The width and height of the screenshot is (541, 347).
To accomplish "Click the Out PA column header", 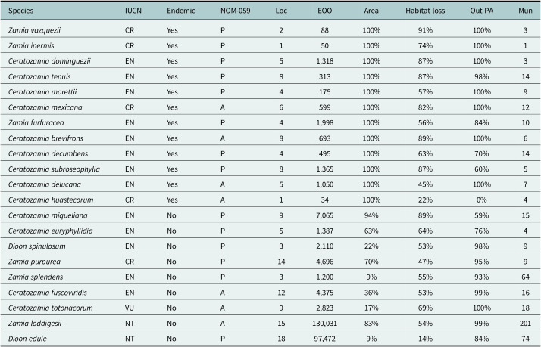I will pyautogui.click(x=482, y=11).
